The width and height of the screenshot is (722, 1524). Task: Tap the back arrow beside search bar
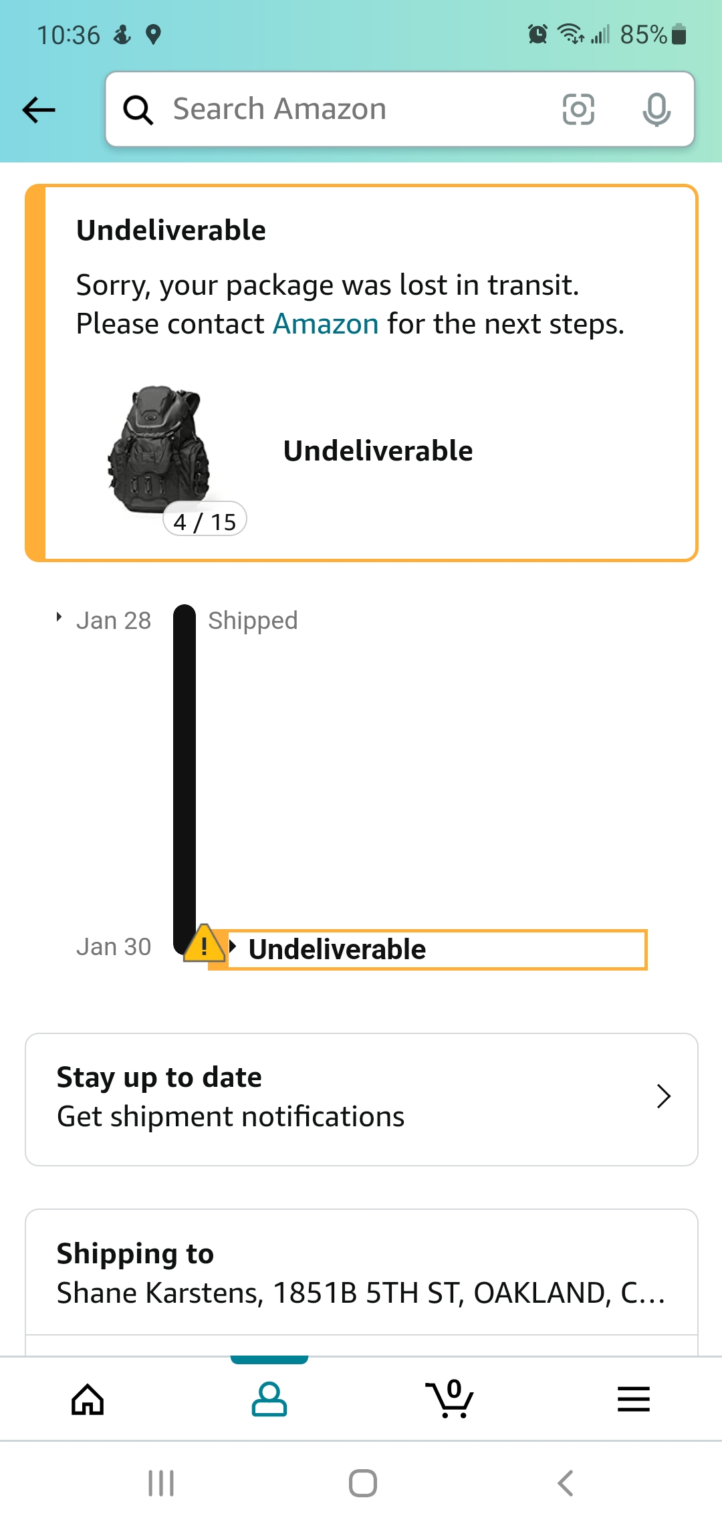39,110
